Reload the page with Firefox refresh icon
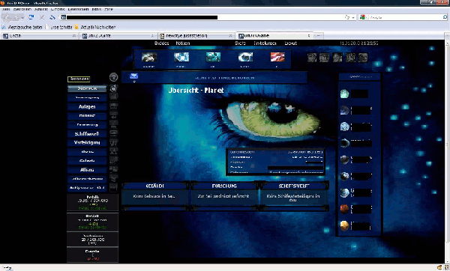This screenshot has width=450, height=271. pyautogui.click(x=31, y=17)
